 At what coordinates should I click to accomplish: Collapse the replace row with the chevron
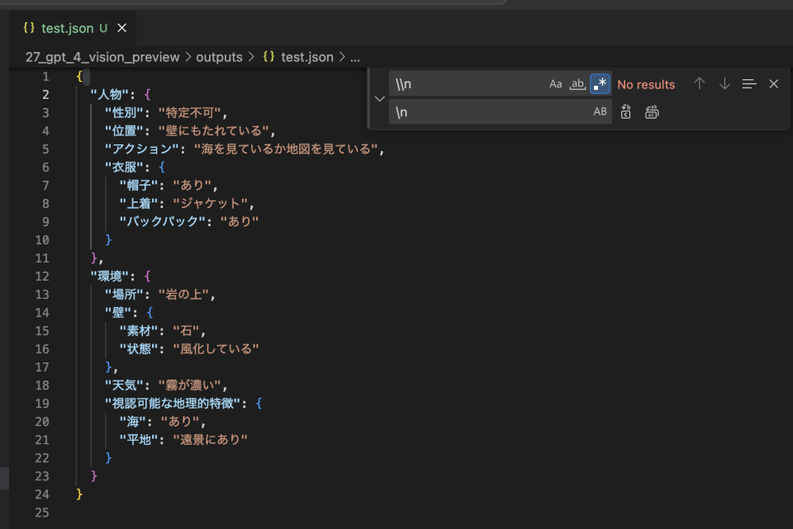379,97
